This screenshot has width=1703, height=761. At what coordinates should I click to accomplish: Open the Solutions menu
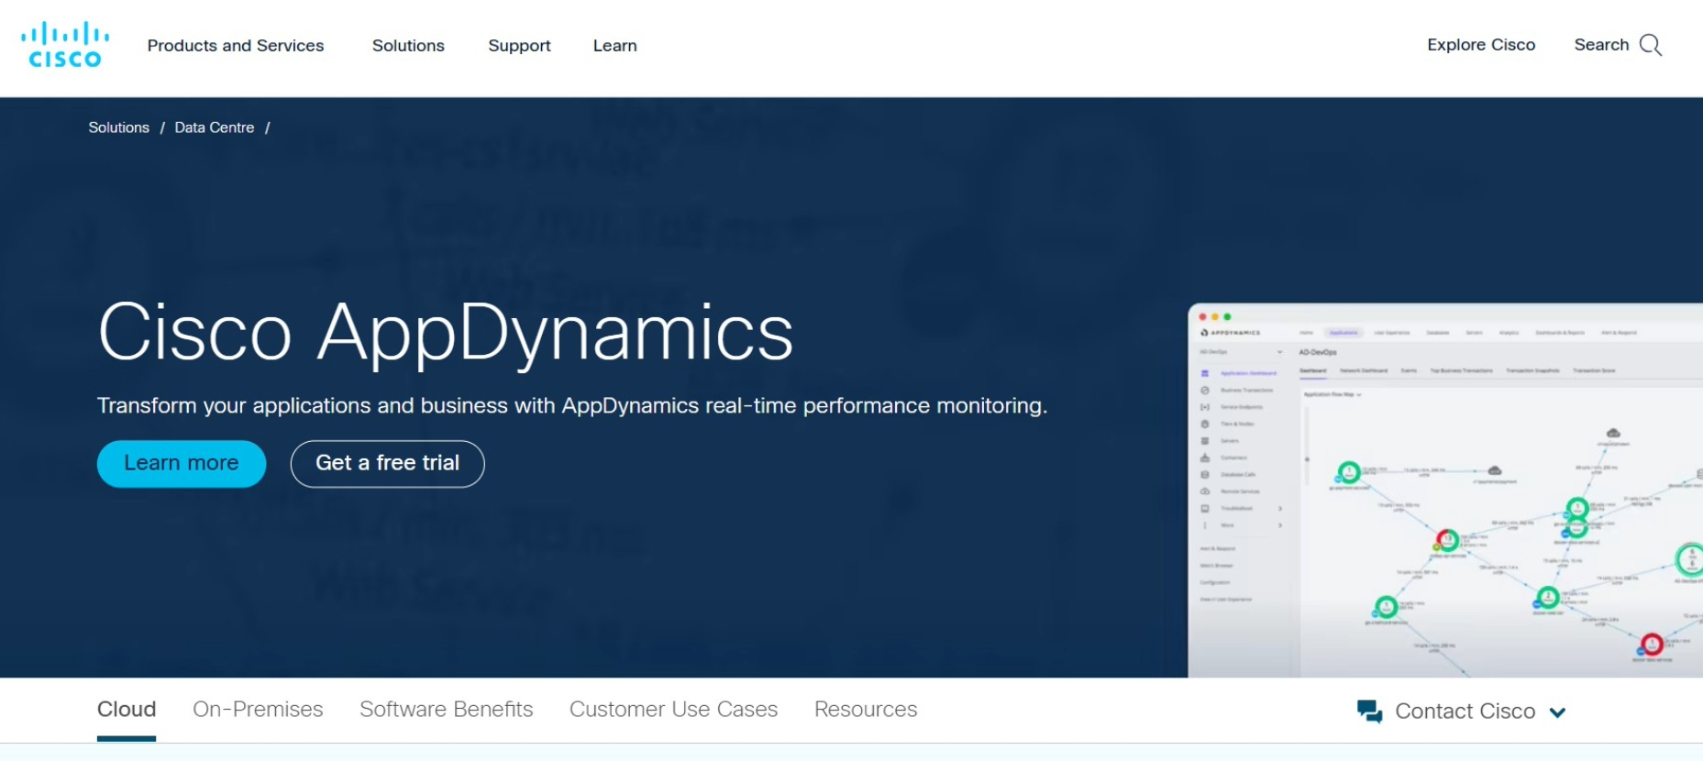408,46
